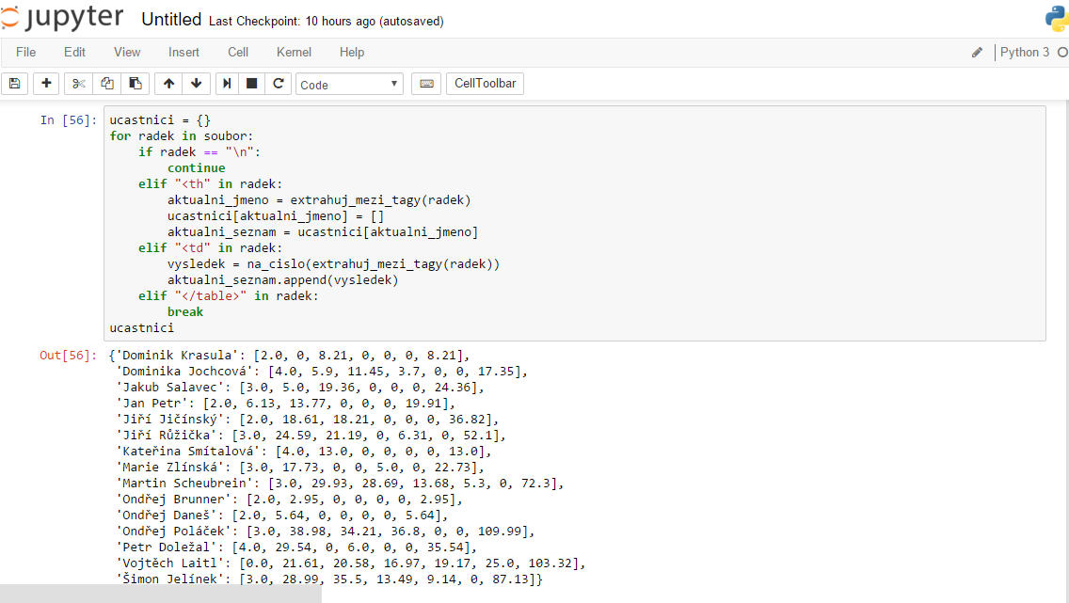The image size is (1069, 603).
Task: Rename the notebook title Untitled
Action: click(171, 20)
